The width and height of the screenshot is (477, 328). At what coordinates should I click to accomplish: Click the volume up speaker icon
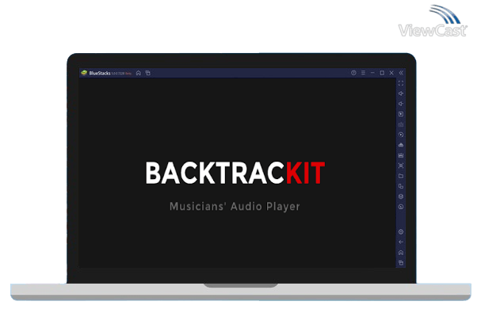[401, 93]
